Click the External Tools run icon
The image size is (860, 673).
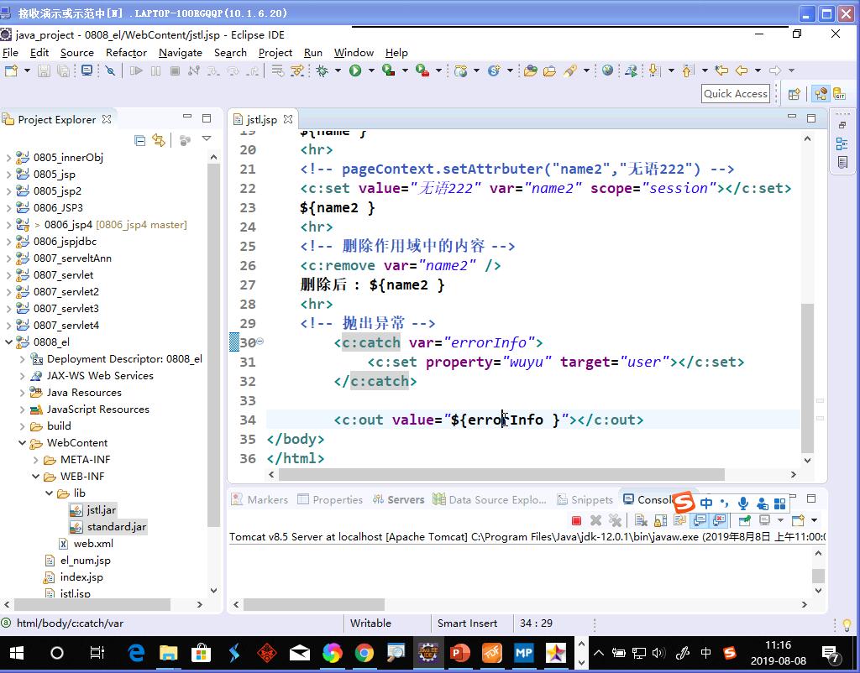click(x=422, y=70)
